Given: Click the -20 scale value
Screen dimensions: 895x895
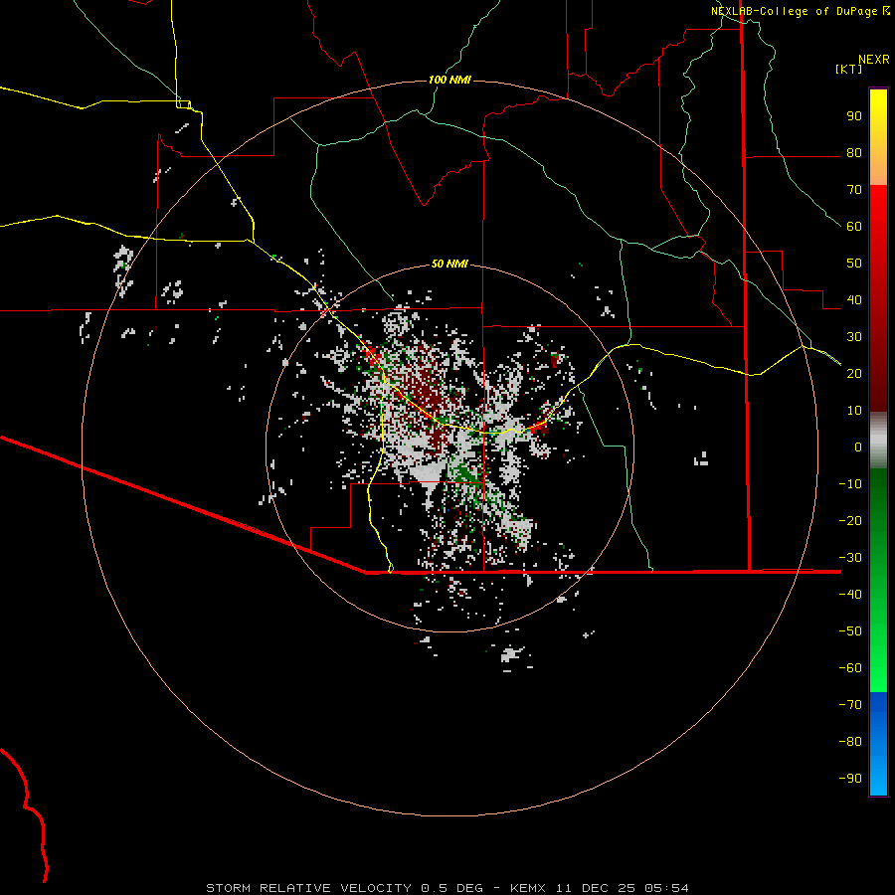Looking at the screenshot, I should 850,521.
